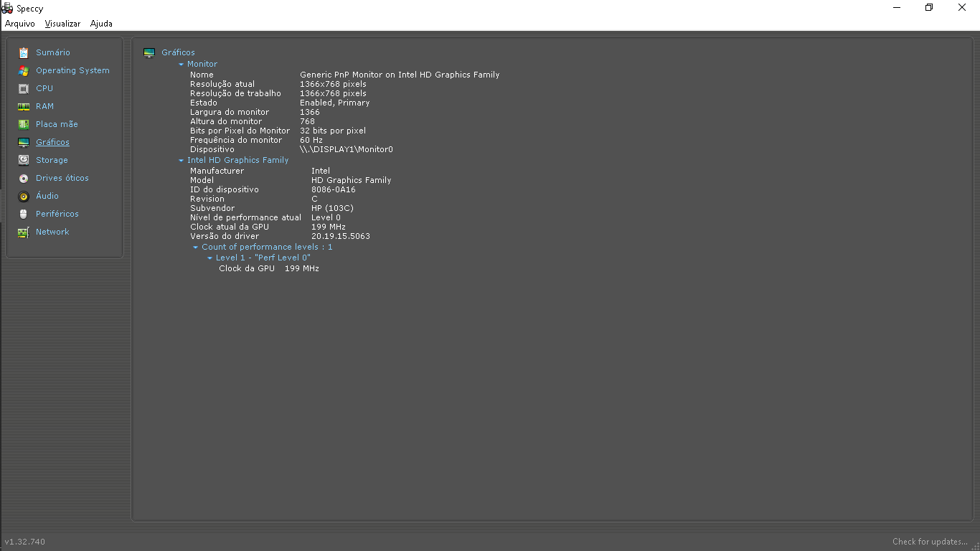Click the Generic PnP Monitor name value
This screenshot has height=551, width=980.
point(400,75)
